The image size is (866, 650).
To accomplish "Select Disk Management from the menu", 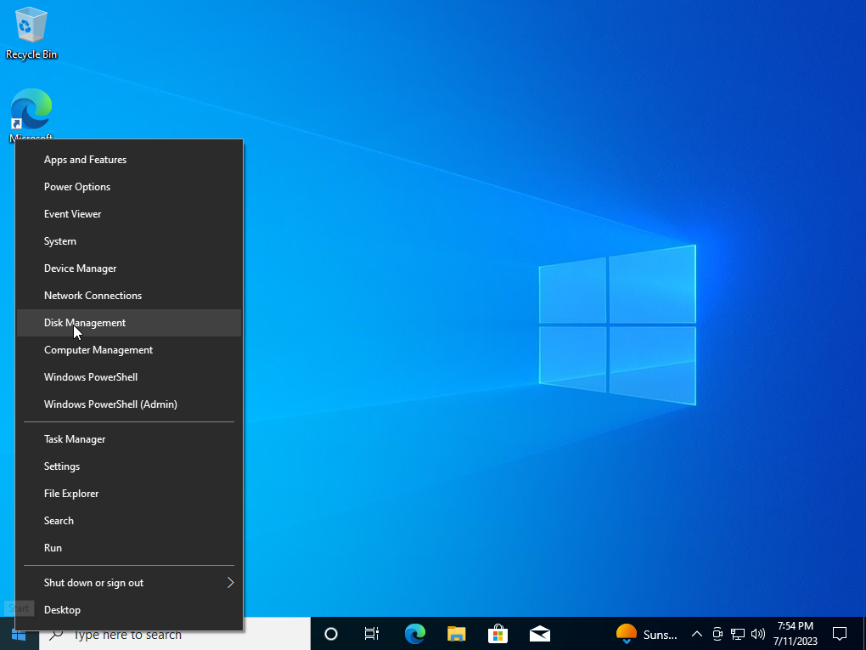I will (x=85, y=323).
